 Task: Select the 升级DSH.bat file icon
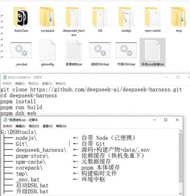[x=126, y=50]
